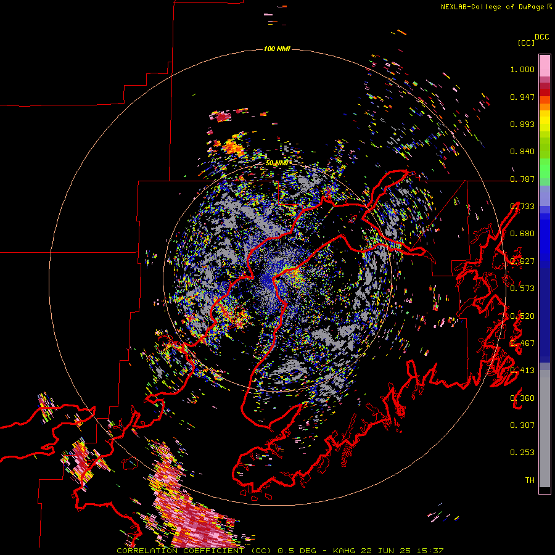The image size is (555, 555).
Task: Select the 0.680 scale label
Action: point(522,234)
